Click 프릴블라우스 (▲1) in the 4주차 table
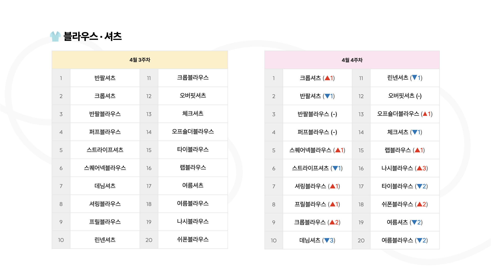Screen dimensions: 491x276 [x=317, y=204]
